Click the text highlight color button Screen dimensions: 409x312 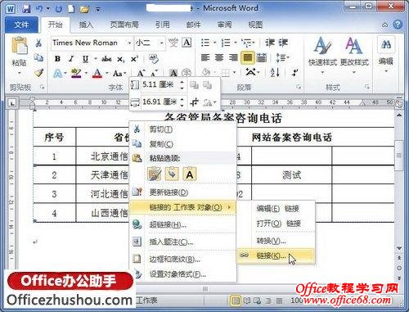tap(76, 73)
